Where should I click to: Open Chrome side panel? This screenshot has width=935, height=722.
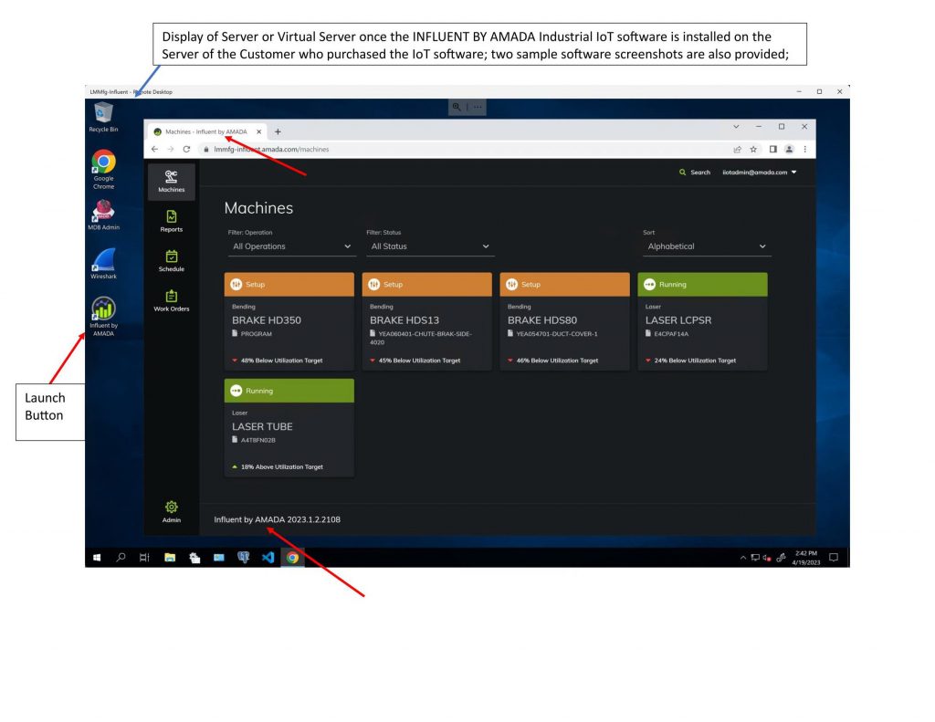coord(772,149)
